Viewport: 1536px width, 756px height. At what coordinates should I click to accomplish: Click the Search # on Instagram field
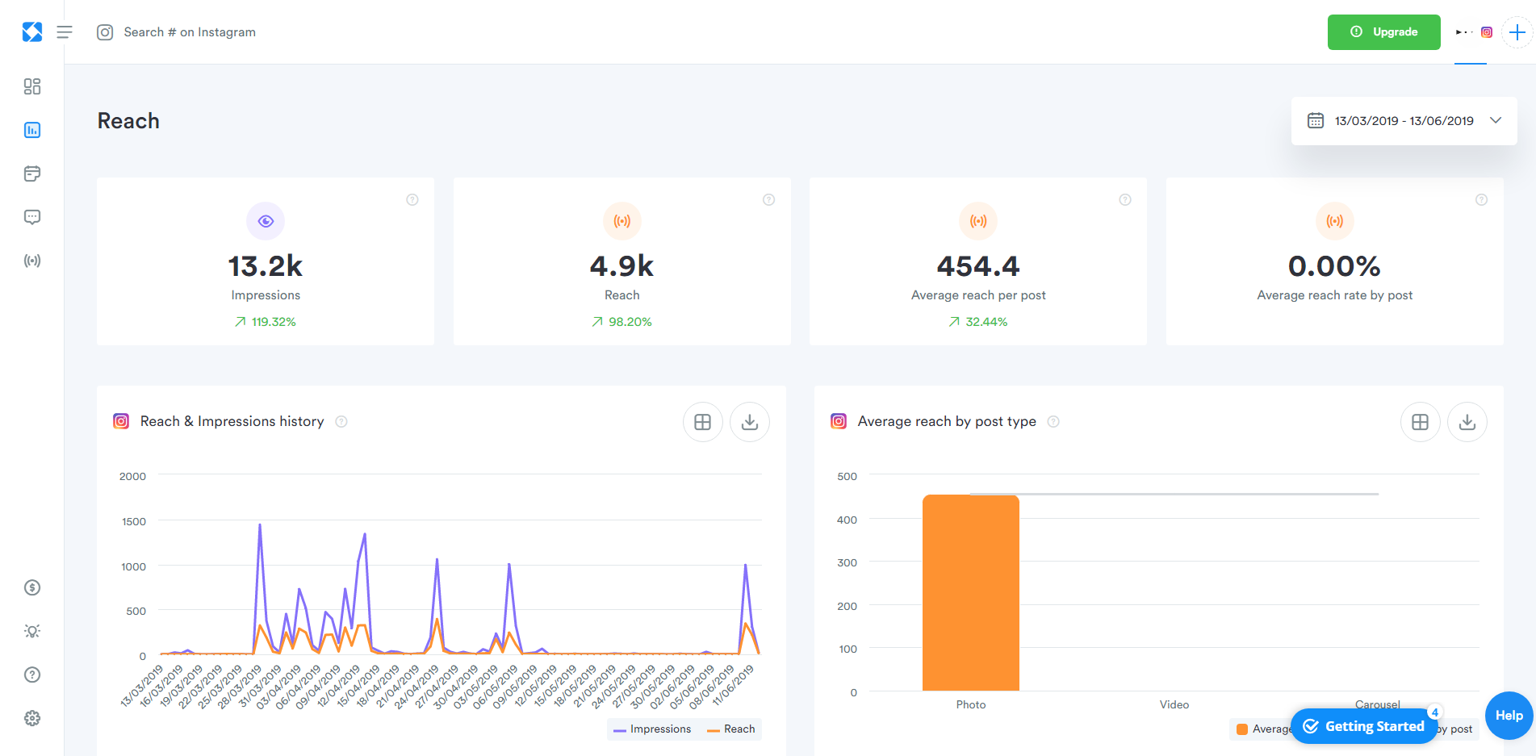pos(190,32)
